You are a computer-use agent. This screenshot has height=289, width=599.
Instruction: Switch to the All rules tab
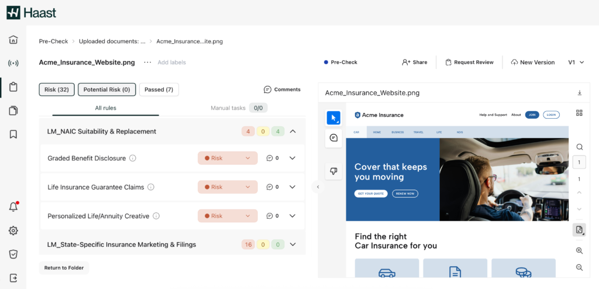point(105,108)
